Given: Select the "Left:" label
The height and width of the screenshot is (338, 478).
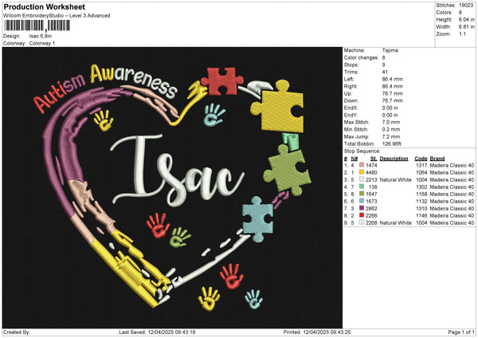Looking at the screenshot, I should (x=348, y=79).
